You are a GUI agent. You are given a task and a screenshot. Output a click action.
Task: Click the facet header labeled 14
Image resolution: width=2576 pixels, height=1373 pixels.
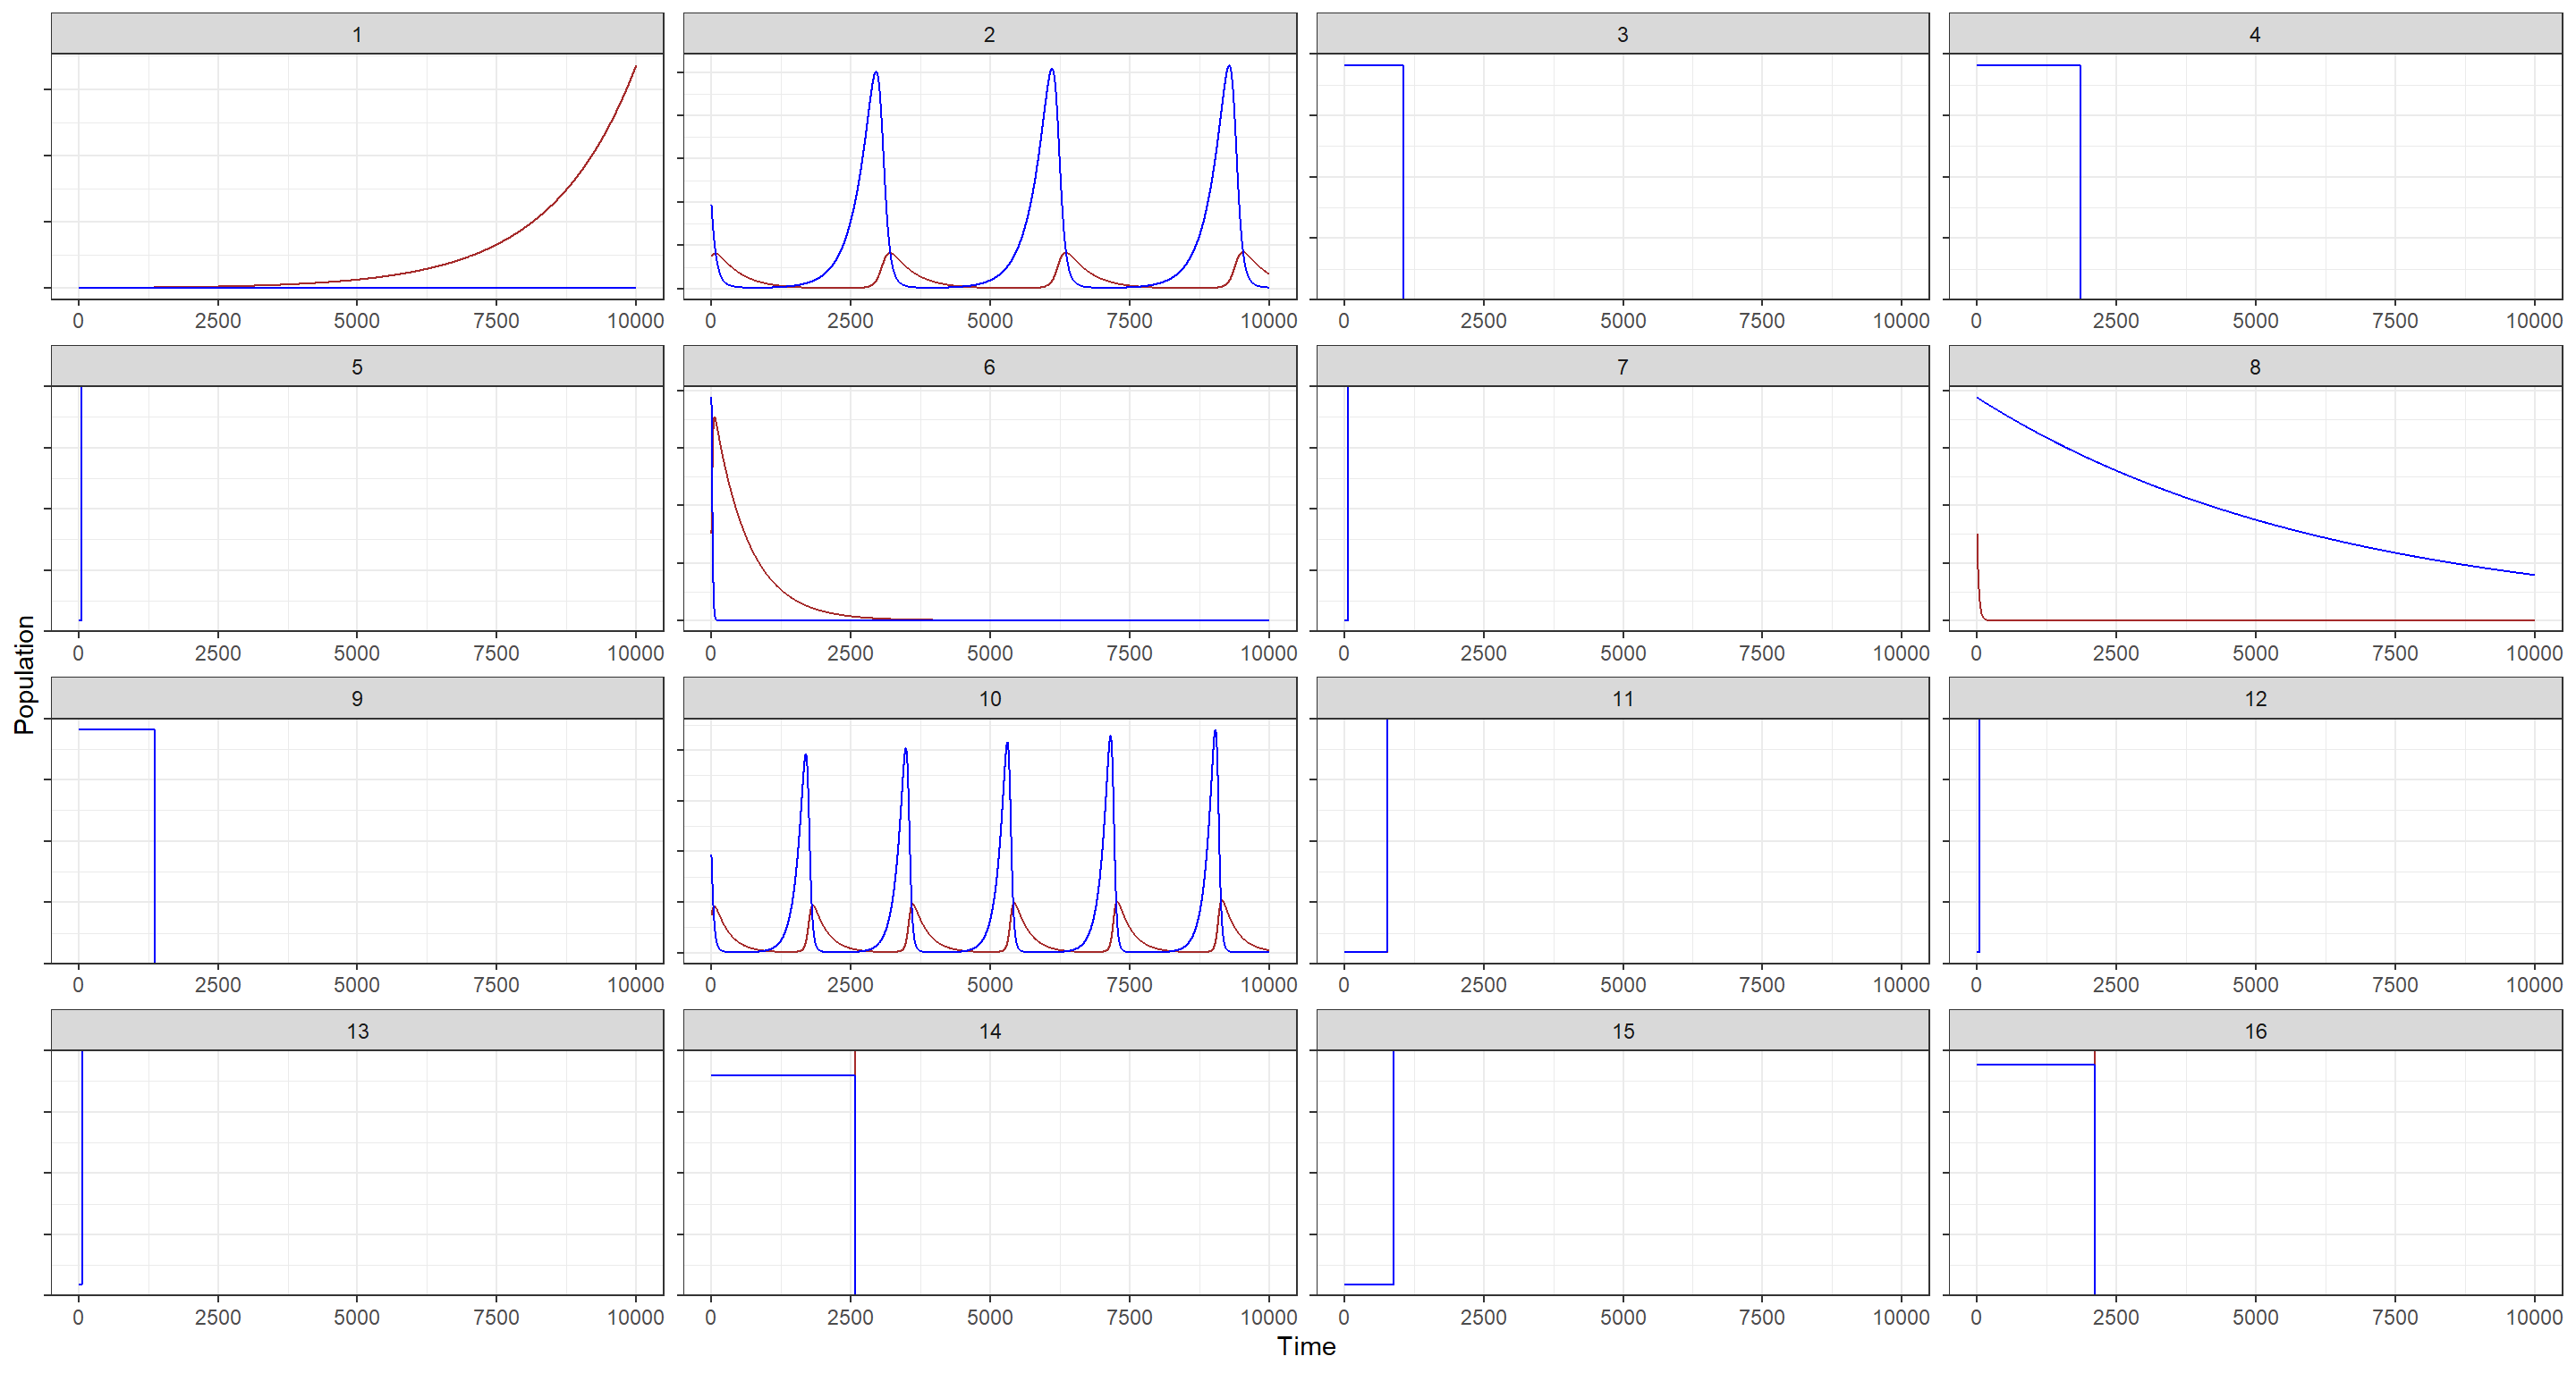tap(989, 1032)
